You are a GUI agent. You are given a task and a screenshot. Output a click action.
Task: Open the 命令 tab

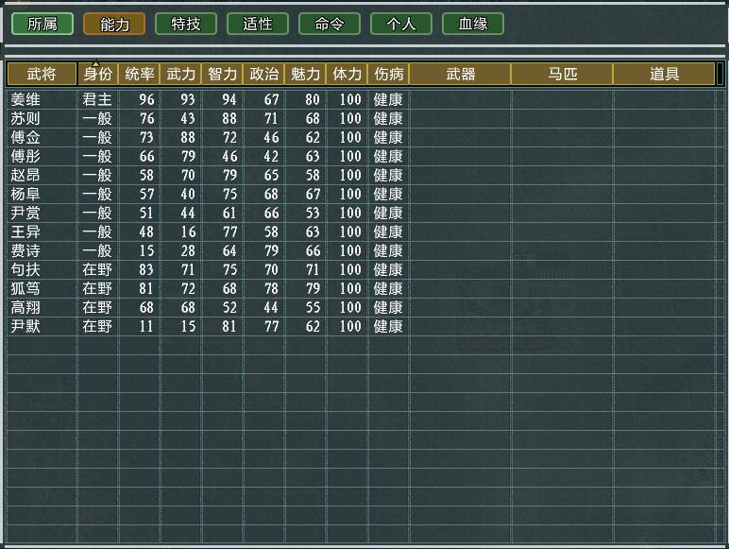pyautogui.click(x=330, y=24)
